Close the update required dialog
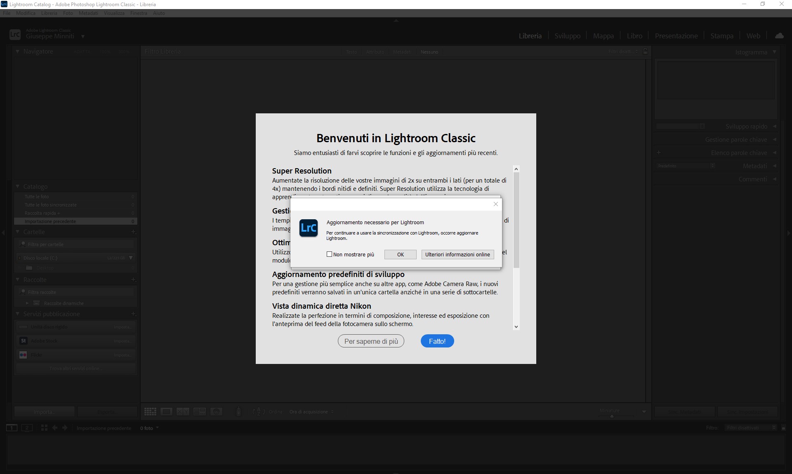 (495, 204)
